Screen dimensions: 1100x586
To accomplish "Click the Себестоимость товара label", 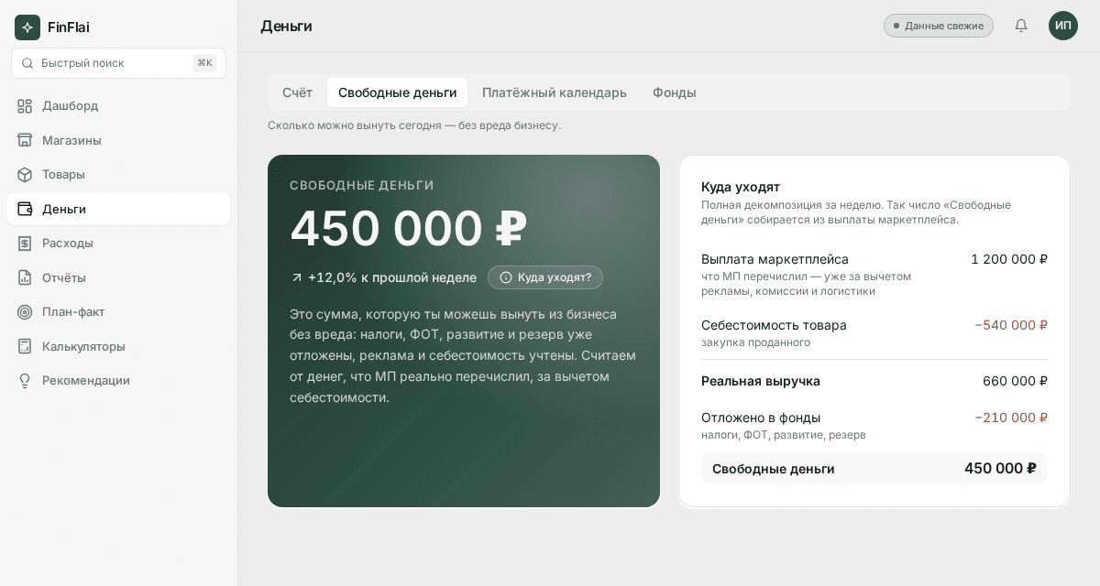I will [774, 325].
